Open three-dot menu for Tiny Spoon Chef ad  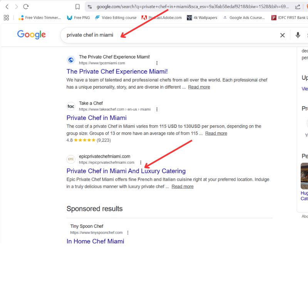128,233
